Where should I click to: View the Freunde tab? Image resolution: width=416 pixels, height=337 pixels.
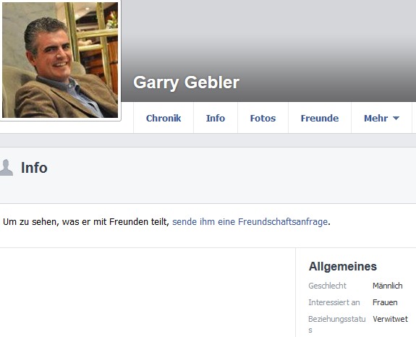[320, 118]
